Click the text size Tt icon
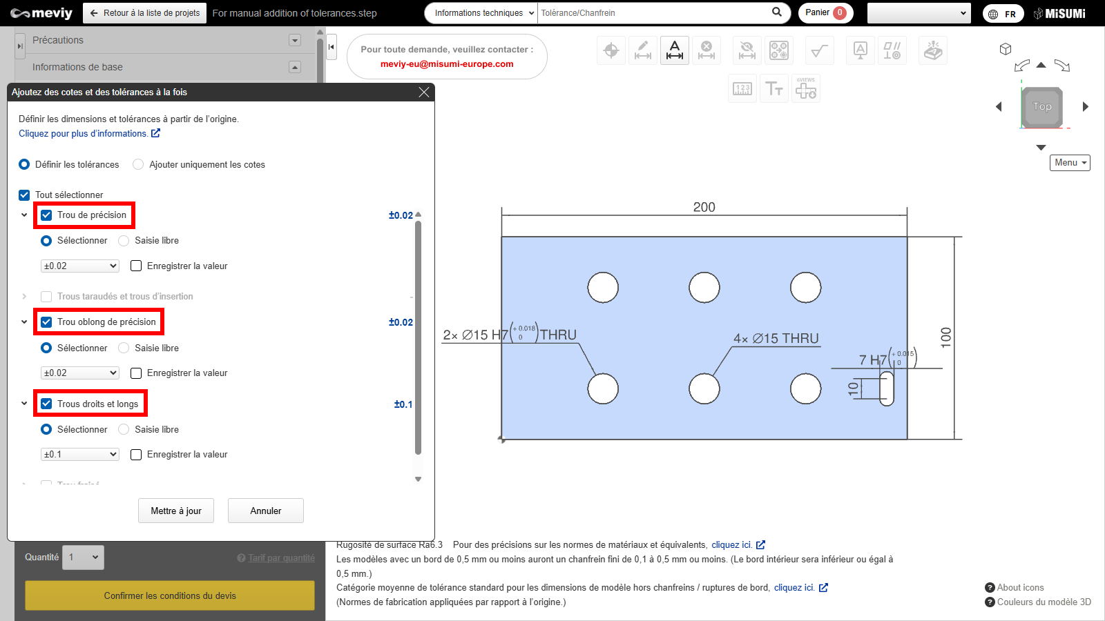Viewport: 1105px width, 621px height. pyautogui.click(x=774, y=89)
